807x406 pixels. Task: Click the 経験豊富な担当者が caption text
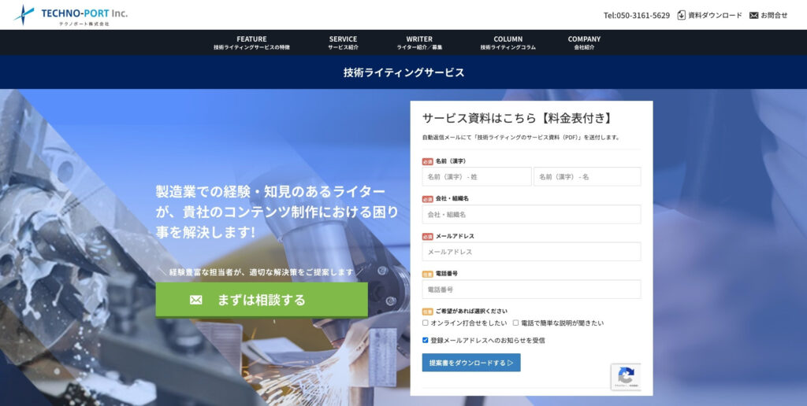[x=262, y=272]
